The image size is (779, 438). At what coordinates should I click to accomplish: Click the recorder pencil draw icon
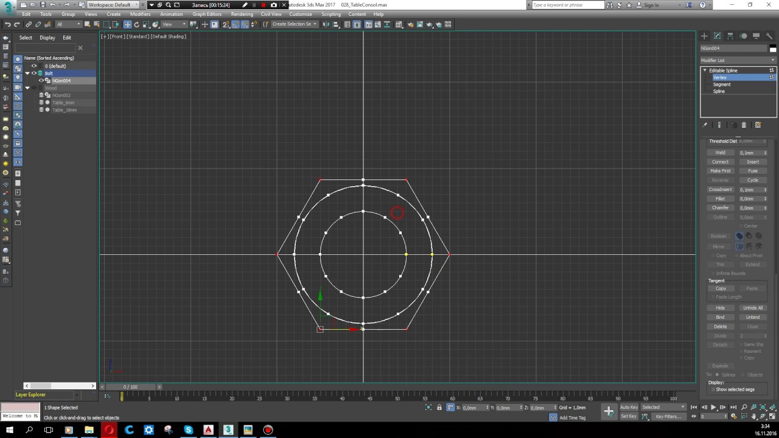click(245, 5)
